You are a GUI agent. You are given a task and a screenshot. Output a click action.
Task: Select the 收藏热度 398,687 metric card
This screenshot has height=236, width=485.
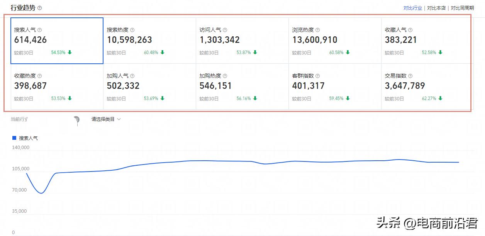(57, 87)
